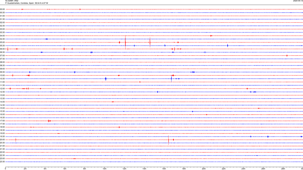Click the 07:00 trace label
Screen dimensions: 303x170
point(2,55)
